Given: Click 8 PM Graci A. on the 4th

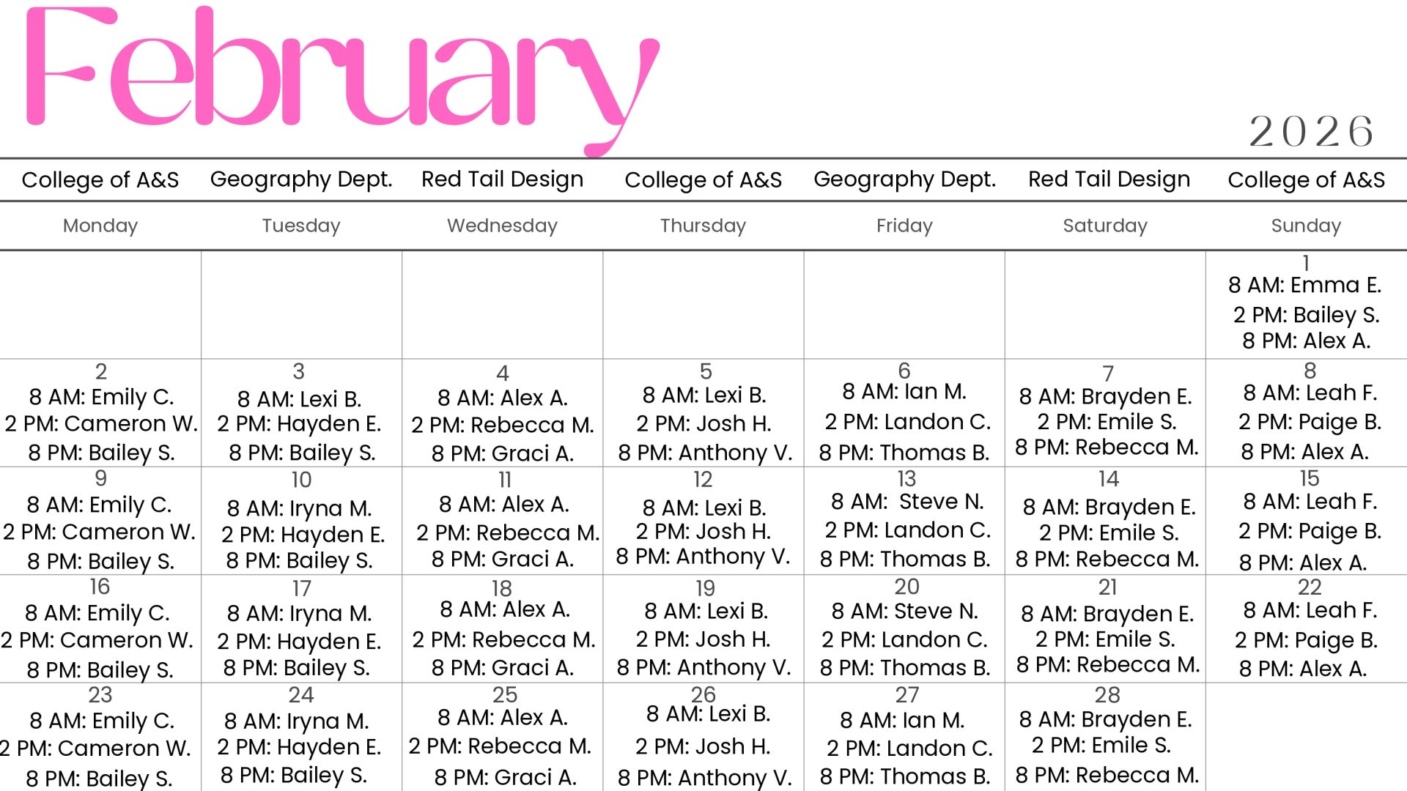Looking at the screenshot, I should tap(502, 454).
